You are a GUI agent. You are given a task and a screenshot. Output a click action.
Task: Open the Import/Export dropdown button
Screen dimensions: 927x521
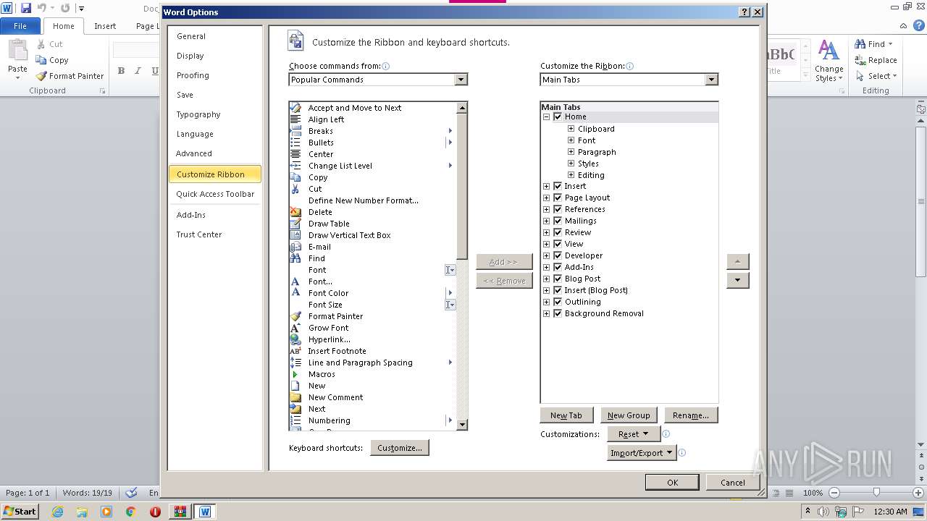click(642, 453)
